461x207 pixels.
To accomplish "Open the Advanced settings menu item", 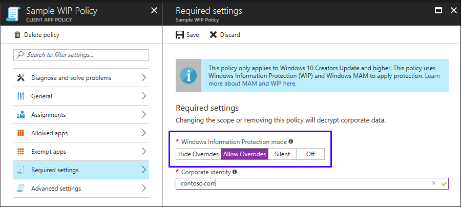I will click(x=56, y=189).
